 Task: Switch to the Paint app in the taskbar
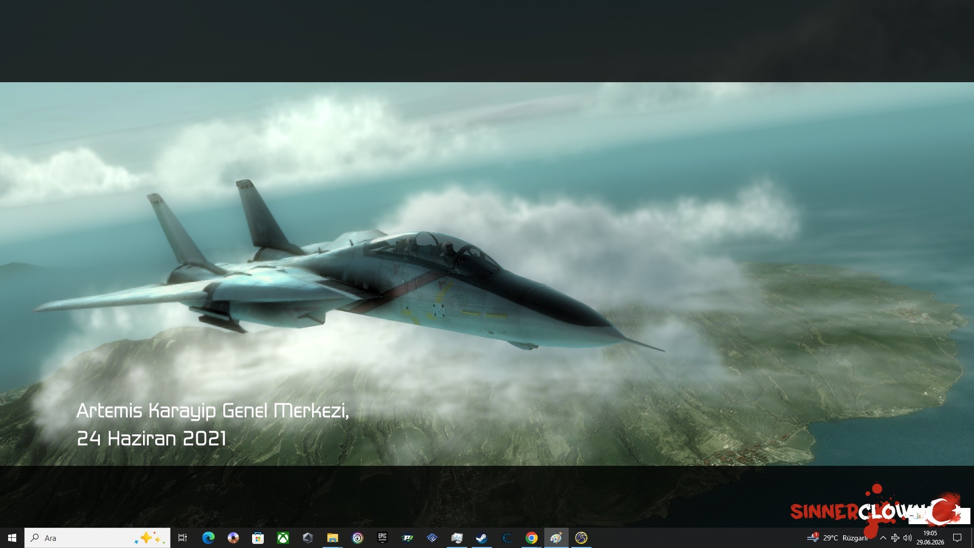[x=556, y=538]
